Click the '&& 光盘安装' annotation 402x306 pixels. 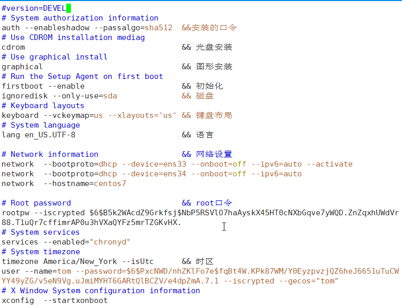207,47
